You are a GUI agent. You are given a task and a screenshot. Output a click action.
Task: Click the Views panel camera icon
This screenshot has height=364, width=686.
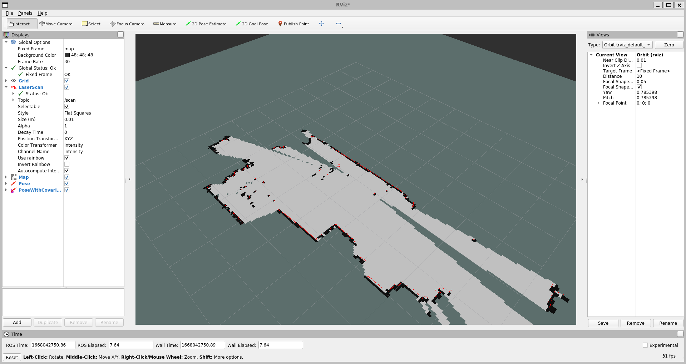(x=592, y=35)
